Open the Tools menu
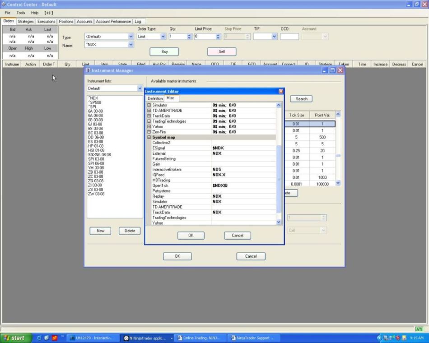Image resolution: width=429 pixels, height=343 pixels. (x=20, y=13)
